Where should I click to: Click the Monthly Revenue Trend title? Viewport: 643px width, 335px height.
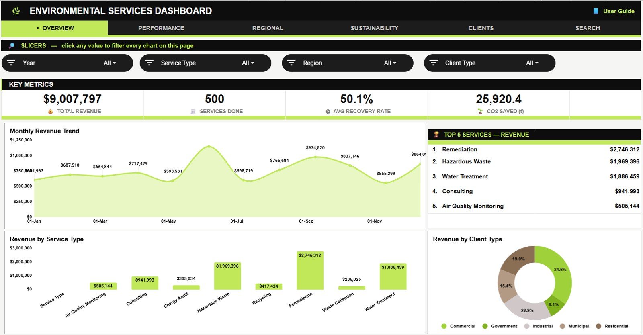point(45,131)
